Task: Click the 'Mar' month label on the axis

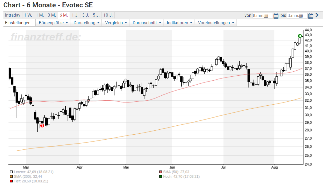Action: click(x=26, y=167)
